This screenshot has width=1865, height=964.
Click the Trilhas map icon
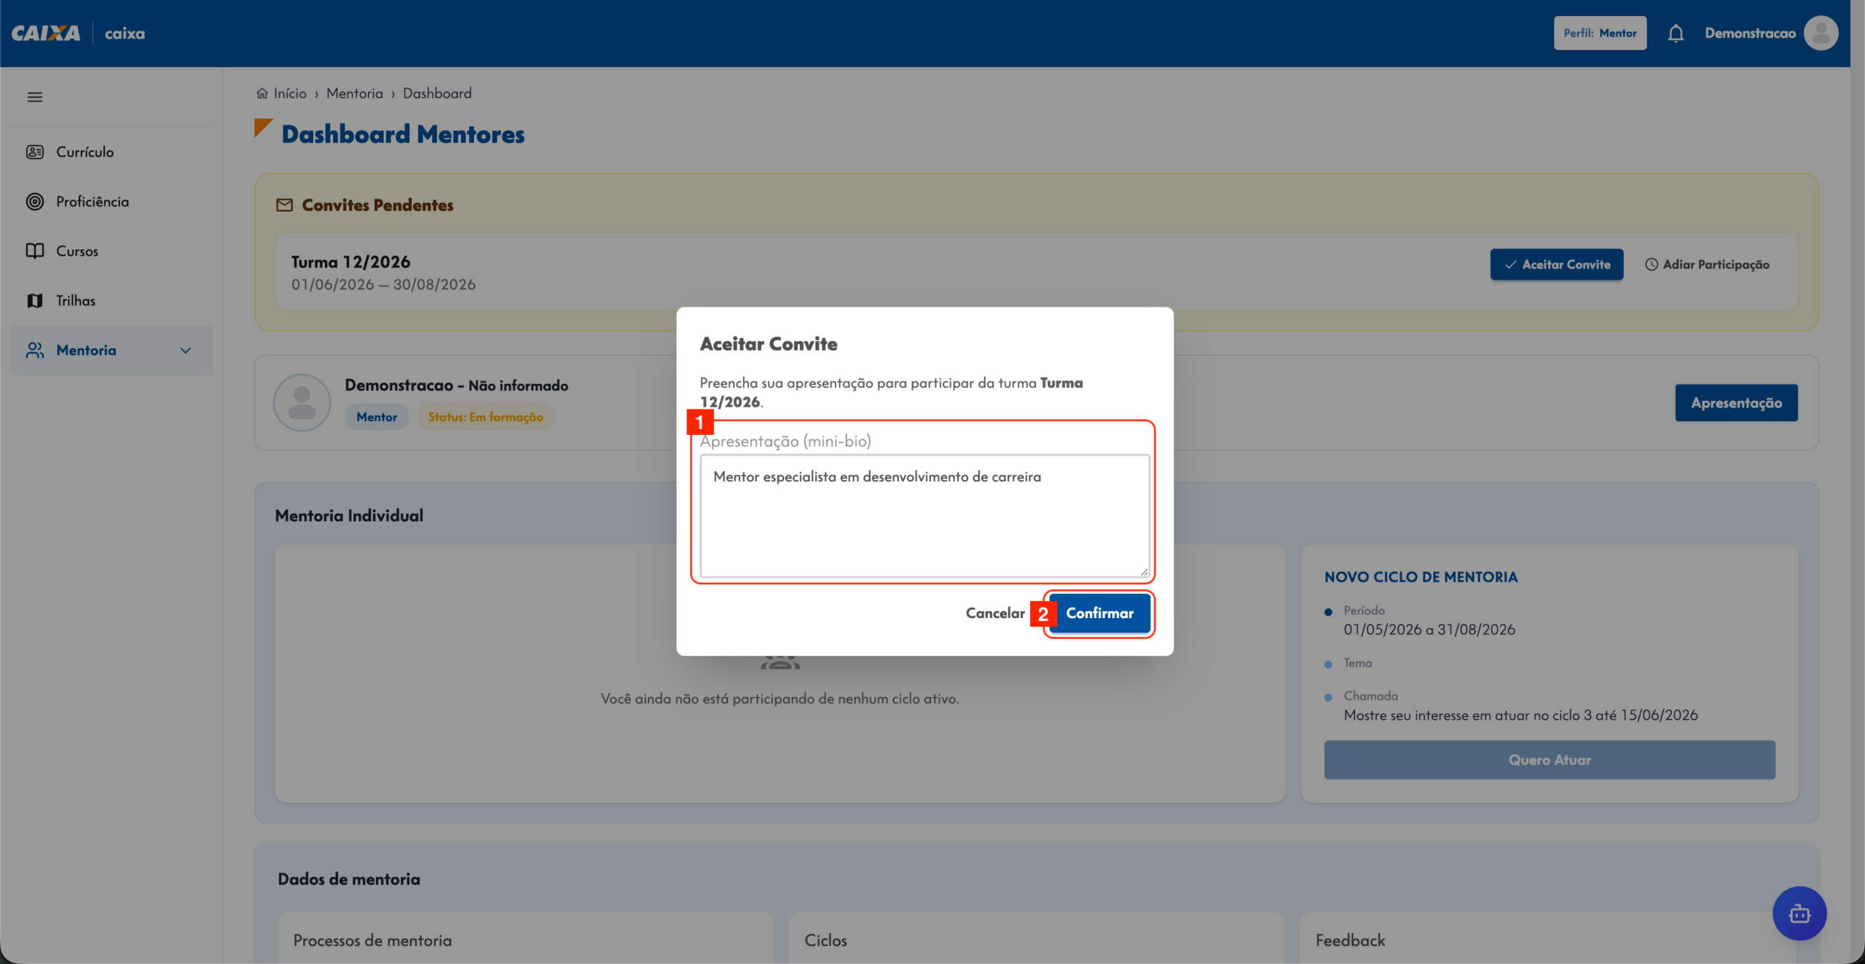(35, 301)
